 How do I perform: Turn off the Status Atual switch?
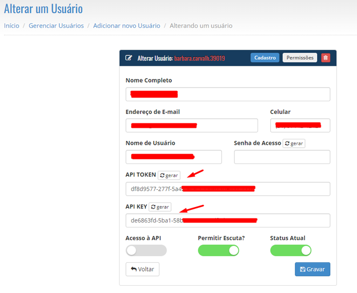[x=290, y=250]
